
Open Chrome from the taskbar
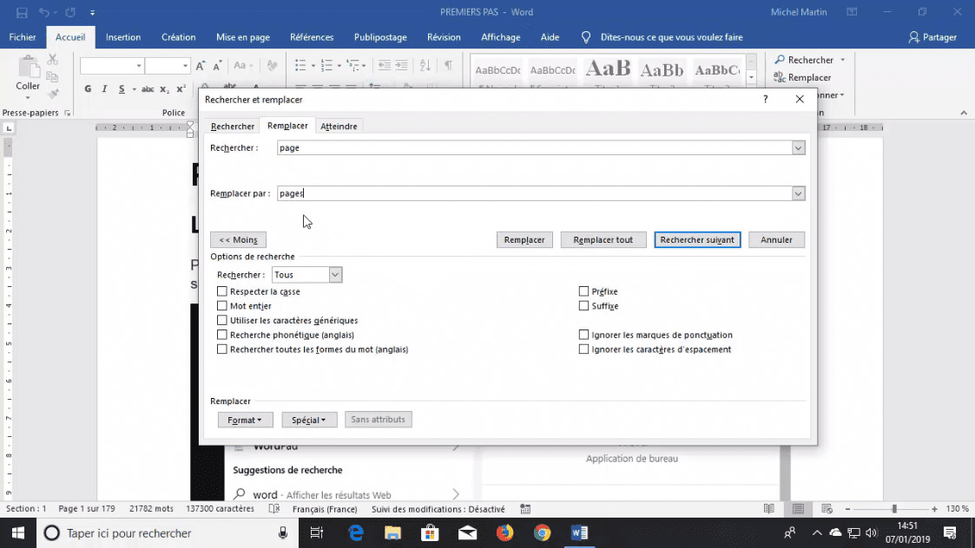tap(543, 532)
